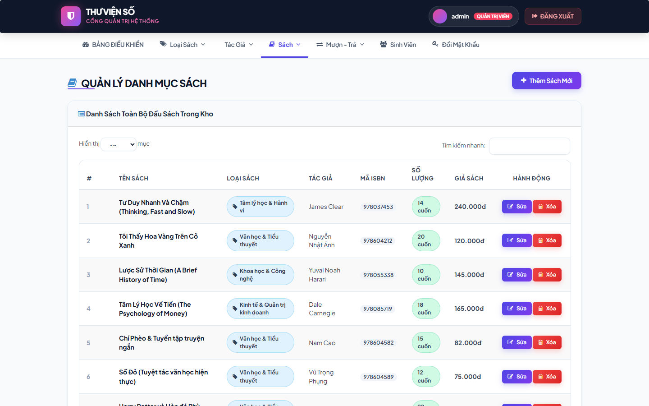Click the book icon next to page title
The height and width of the screenshot is (406, 649).
[72, 83]
